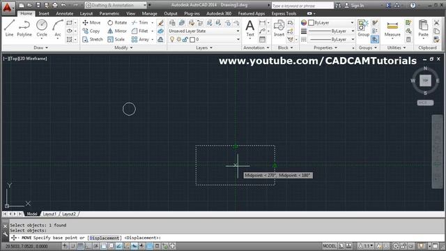Viewport: 446px width, 251px height.
Task: Click the Undo arrow icon
Action: coord(63,5)
